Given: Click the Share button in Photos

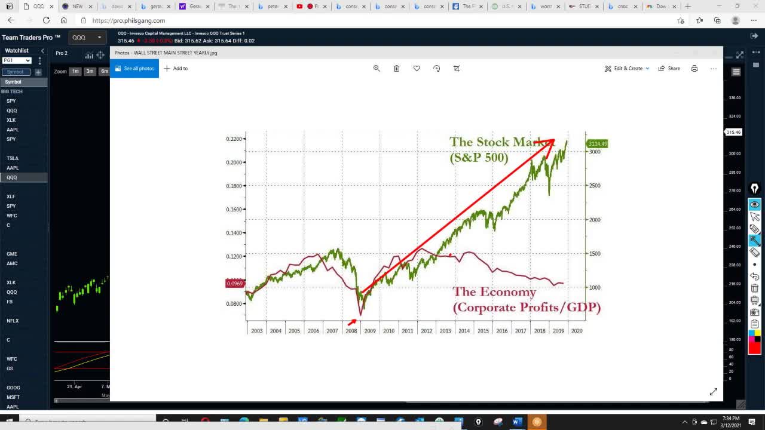Looking at the screenshot, I should click(669, 68).
